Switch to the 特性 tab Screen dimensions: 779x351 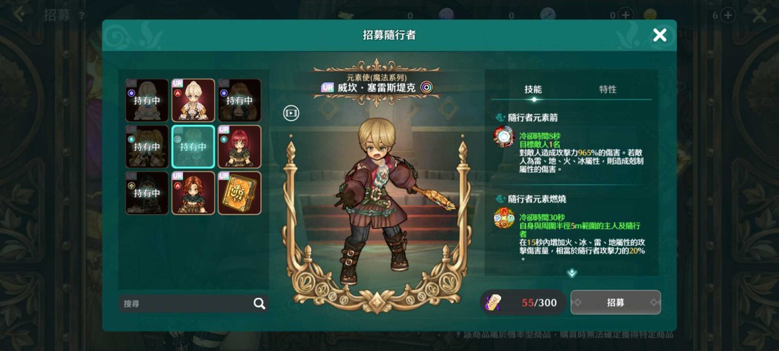coord(608,89)
